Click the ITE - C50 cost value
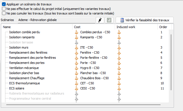This screenshot has height=111, width=183. click(x=87, y=47)
